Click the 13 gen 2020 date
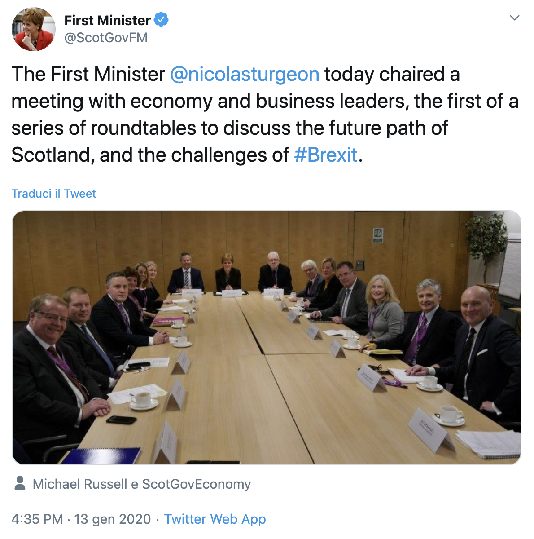 pyautogui.click(x=113, y=519)
